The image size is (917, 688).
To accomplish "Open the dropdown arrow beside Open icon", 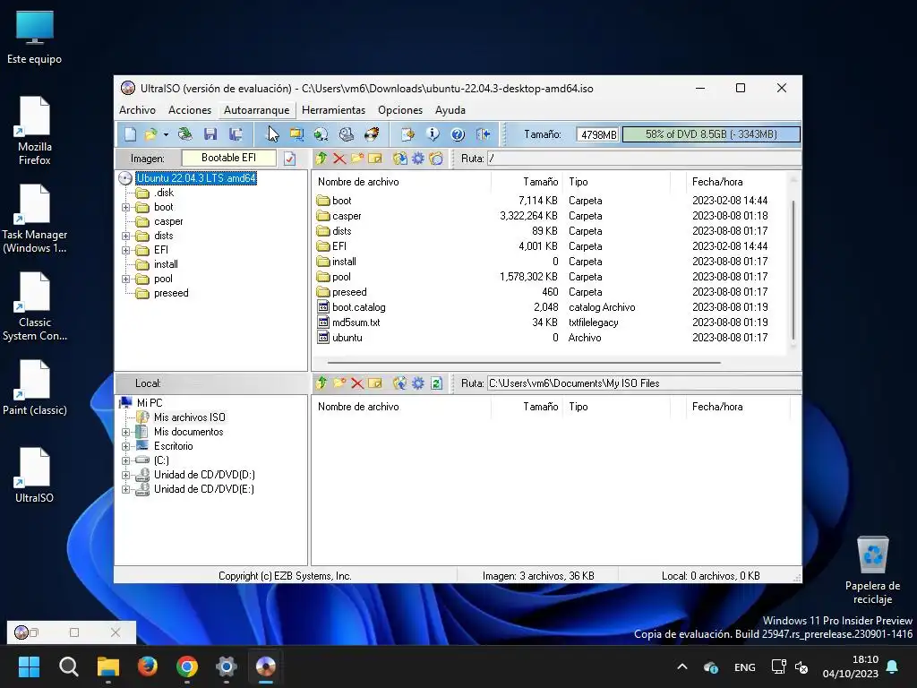I will (x=166, y=135).
